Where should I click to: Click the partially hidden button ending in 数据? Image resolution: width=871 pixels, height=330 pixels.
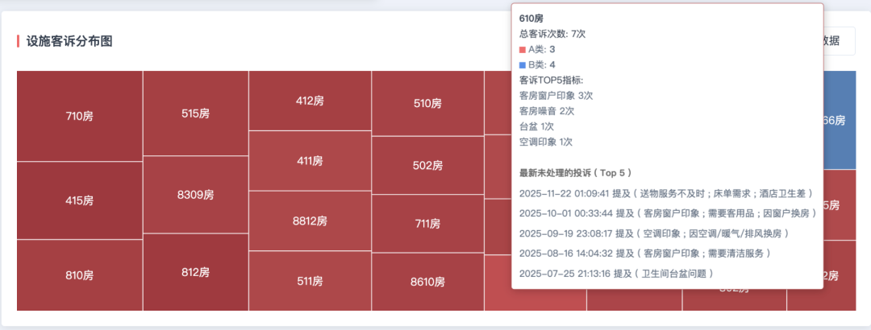(840, 40)
